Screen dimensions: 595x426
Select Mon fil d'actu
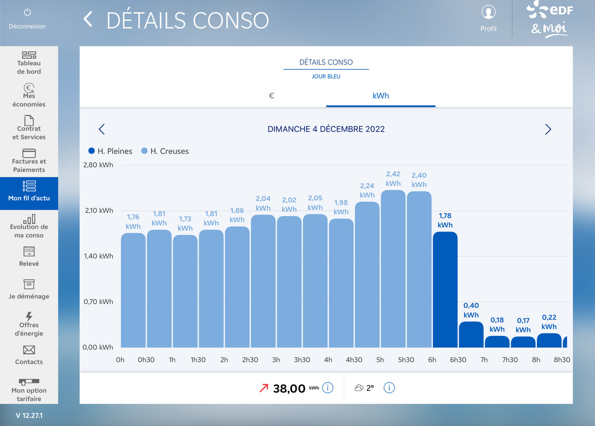click(29, 193)
